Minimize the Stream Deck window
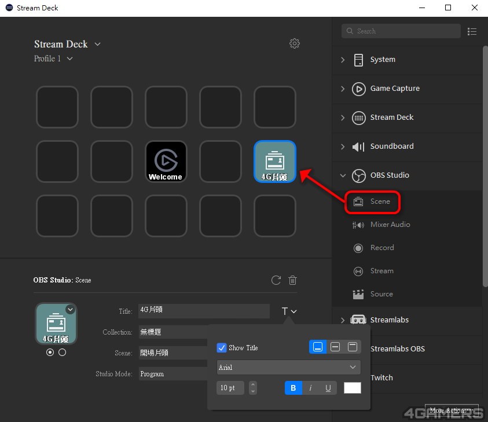Screen dimensions: 488x422 pos(422,8)
